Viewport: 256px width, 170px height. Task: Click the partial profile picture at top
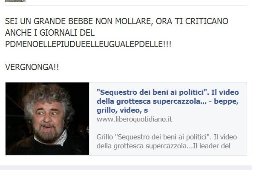pos(15,1)
